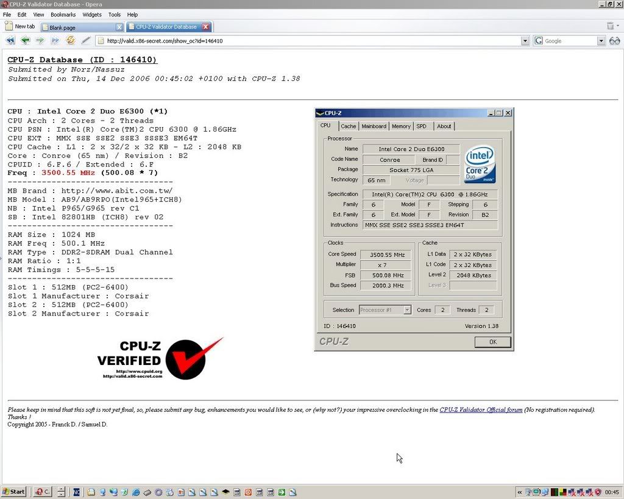Viewport: 624px width, 499px height.
Task: Reload the page with the Reload icon
Action: pos(71,40)
